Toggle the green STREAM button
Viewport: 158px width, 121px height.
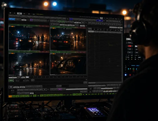point(11,80)
